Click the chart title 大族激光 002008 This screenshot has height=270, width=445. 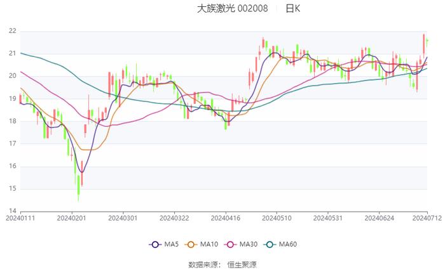click(232, 8)
